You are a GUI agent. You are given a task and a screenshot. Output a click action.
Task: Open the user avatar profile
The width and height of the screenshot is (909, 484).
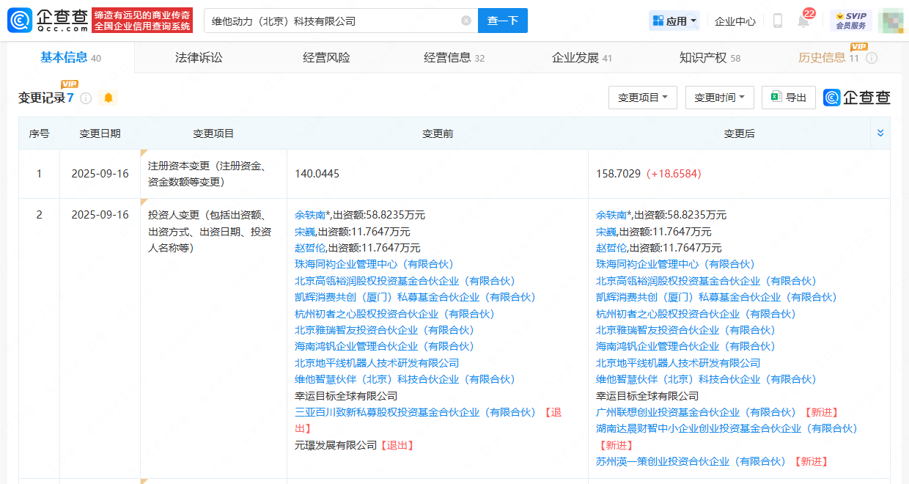[x=890, y=21]
